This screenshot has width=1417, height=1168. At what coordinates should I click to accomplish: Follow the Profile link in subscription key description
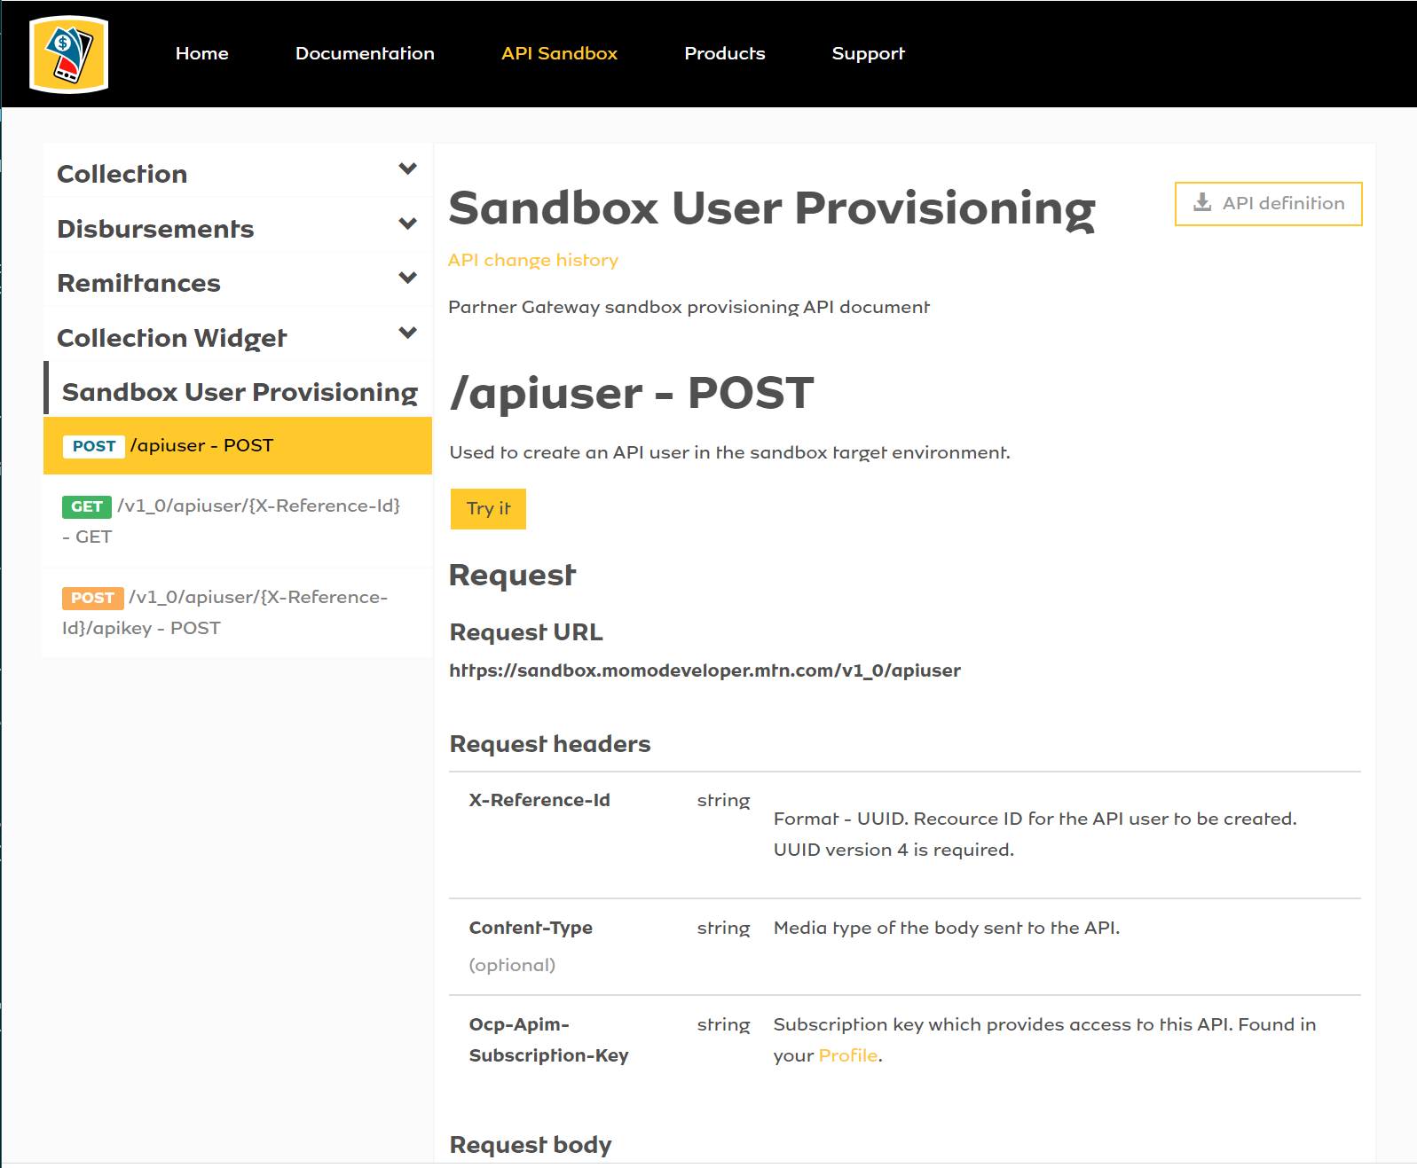point(848,1055)
